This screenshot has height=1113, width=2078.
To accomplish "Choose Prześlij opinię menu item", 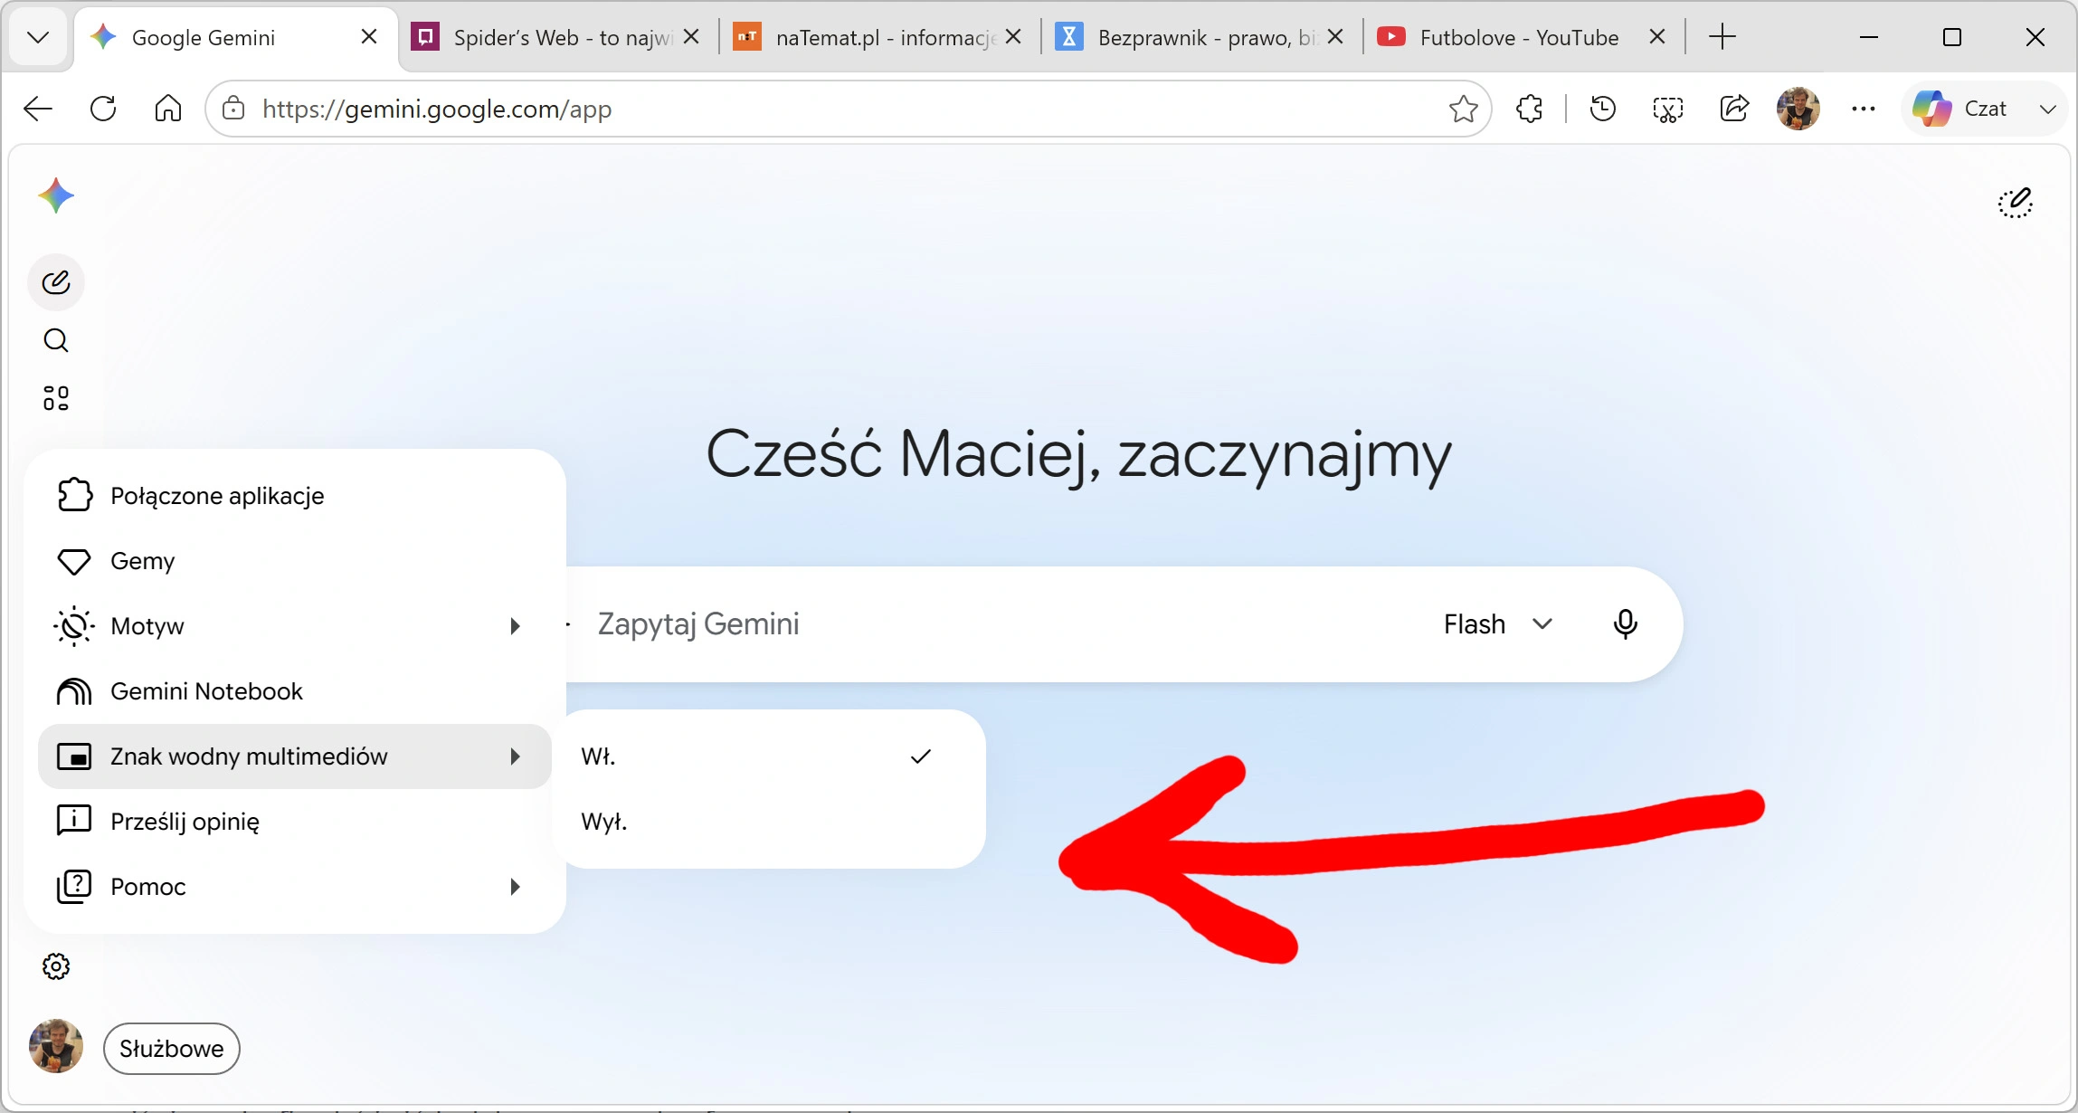I will coord(295,822).
